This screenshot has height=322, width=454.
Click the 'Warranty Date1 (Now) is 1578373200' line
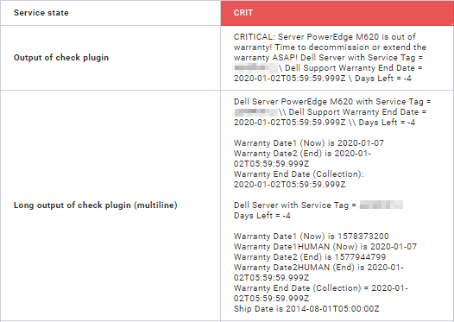tap(312, 237)
